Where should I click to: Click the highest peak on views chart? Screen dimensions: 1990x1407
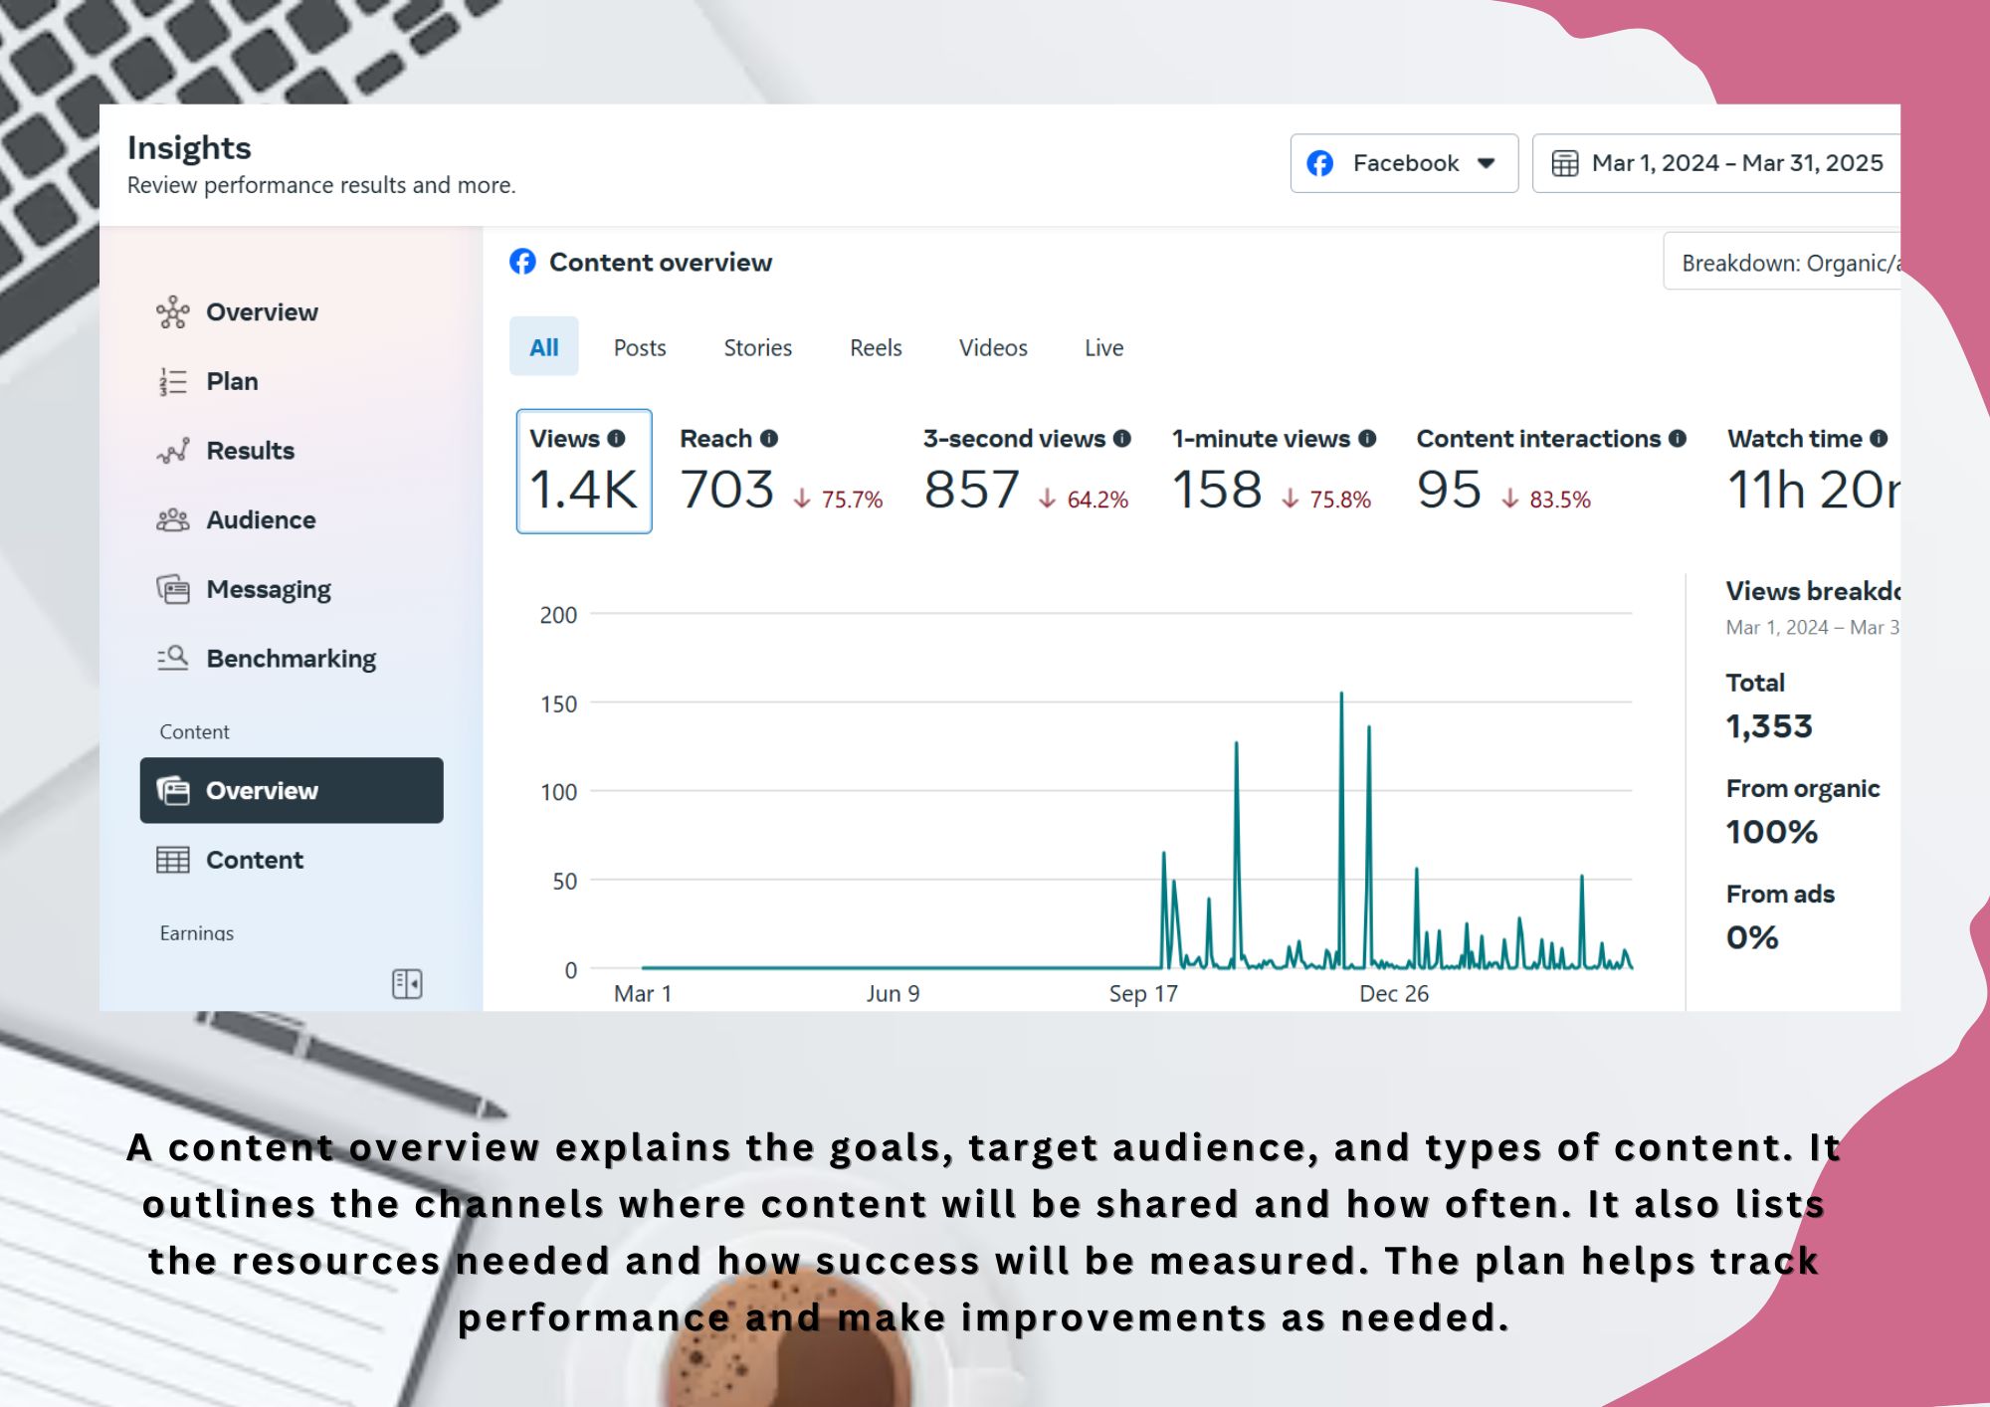[x=1341, y=695]
